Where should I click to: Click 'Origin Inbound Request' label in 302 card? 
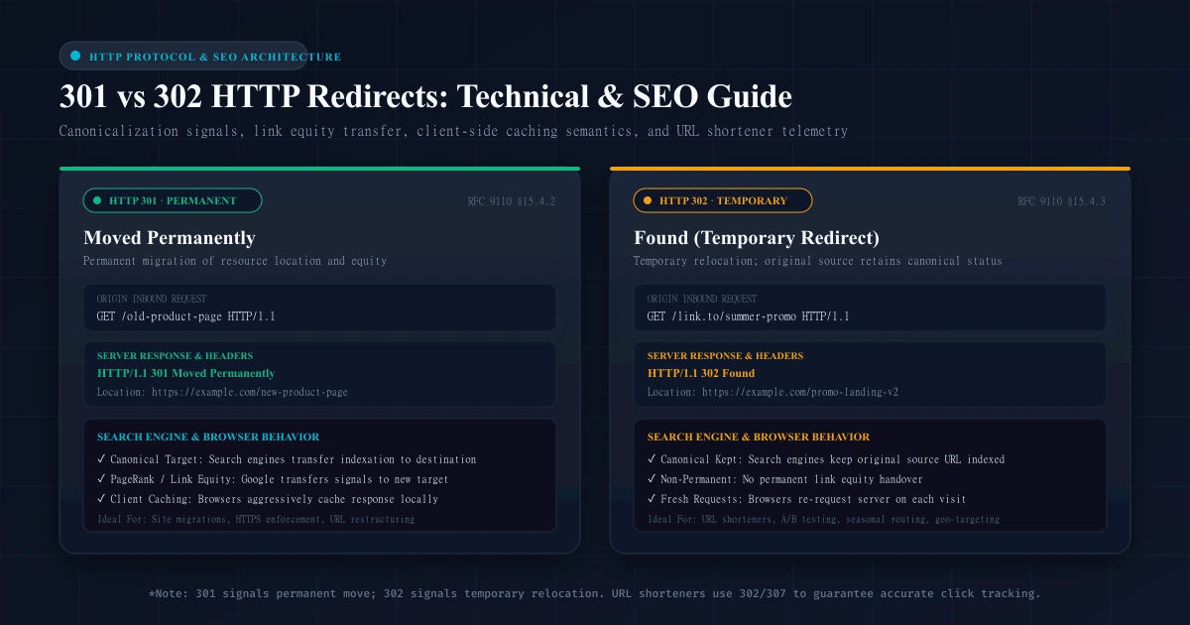(702, 299)
